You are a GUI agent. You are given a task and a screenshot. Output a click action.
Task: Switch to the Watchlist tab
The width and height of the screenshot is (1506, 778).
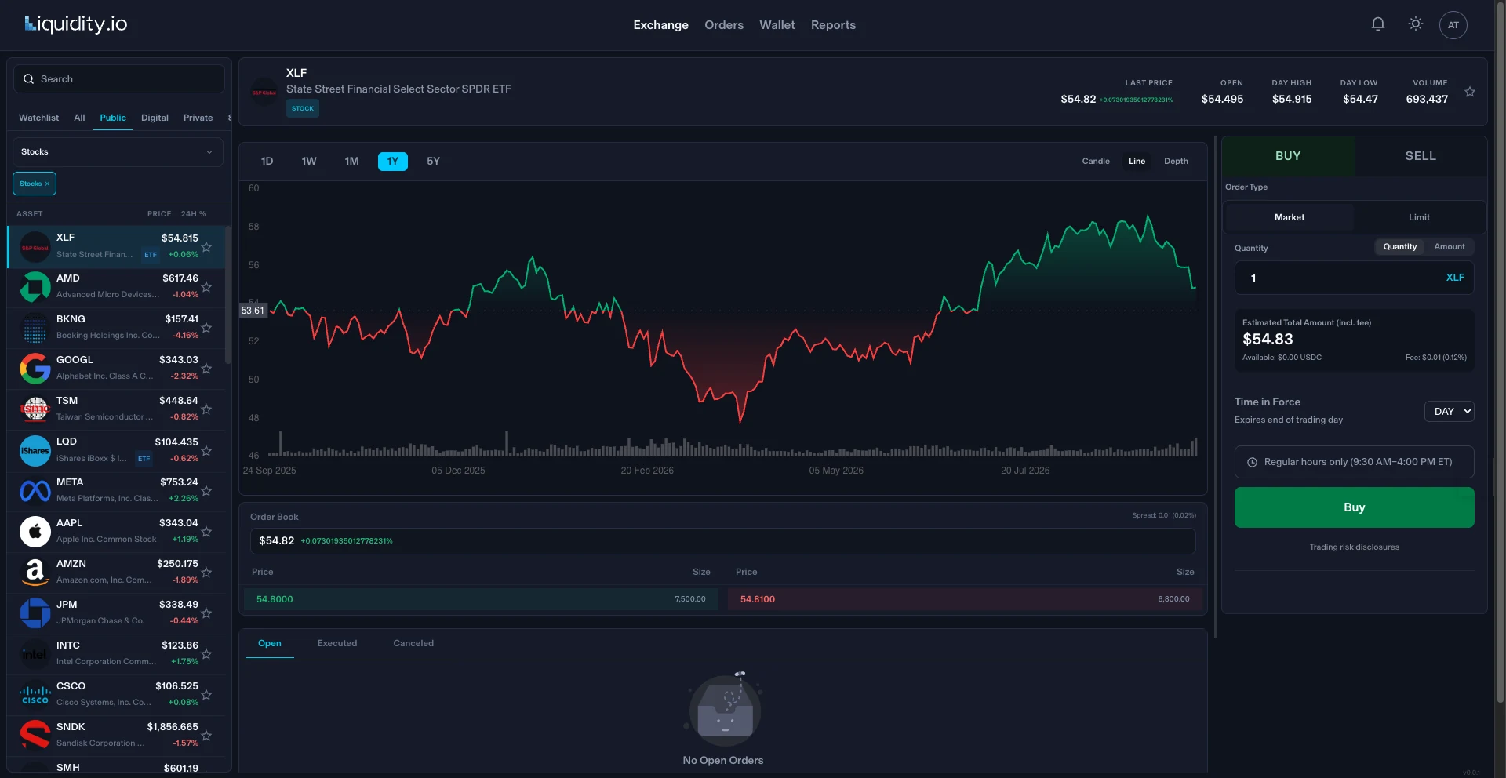click(38, 118)
